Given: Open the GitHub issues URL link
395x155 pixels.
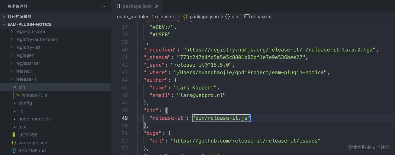Looking at the screenshot, I should coord(246,141).
